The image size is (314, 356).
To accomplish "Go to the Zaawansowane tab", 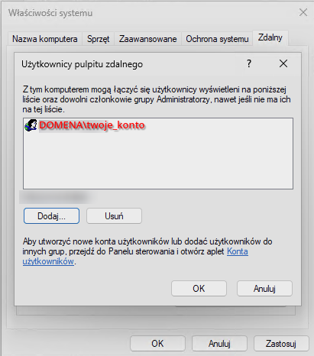I will pos(147,39).
